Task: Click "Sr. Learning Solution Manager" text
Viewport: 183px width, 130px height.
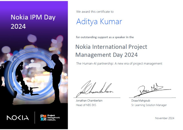Action: pyautogui.click(x=149, y=105)
